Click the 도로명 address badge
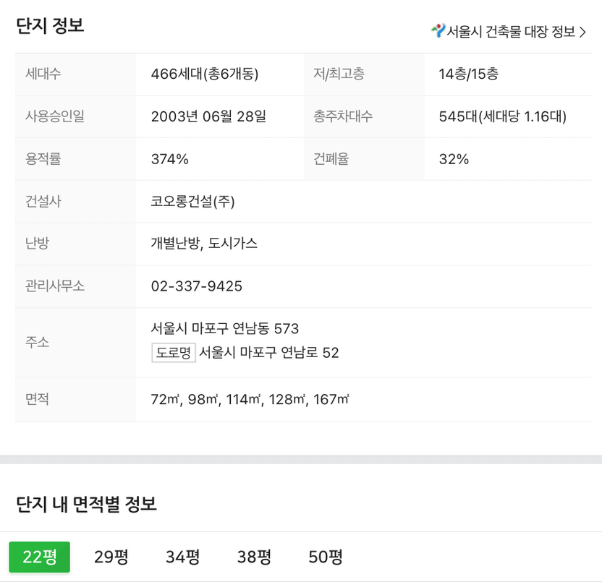Screen dimensions: 602x582 174,353
